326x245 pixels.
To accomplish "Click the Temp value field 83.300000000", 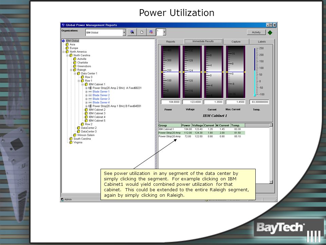I will point(259,102).
